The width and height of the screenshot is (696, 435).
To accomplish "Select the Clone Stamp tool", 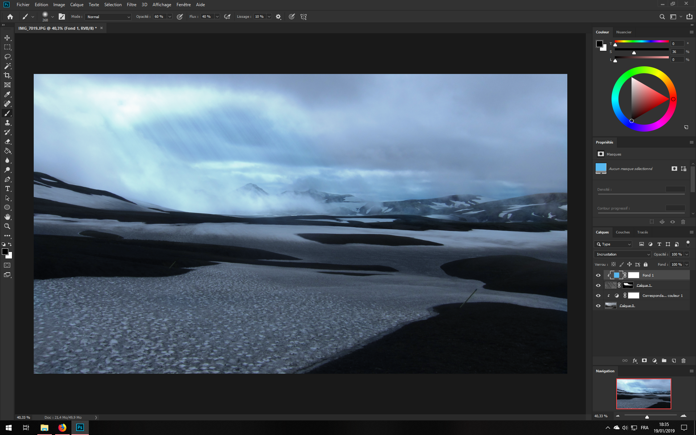I will (7, 123).
